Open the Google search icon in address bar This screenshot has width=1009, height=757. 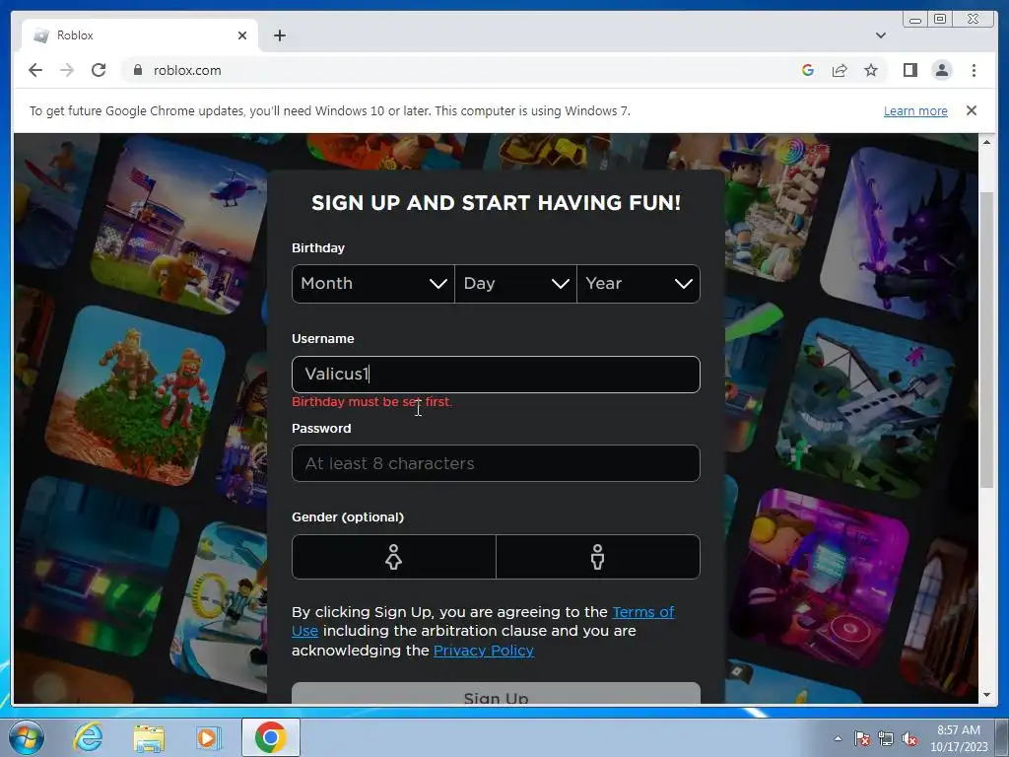[x=808, y=70]
